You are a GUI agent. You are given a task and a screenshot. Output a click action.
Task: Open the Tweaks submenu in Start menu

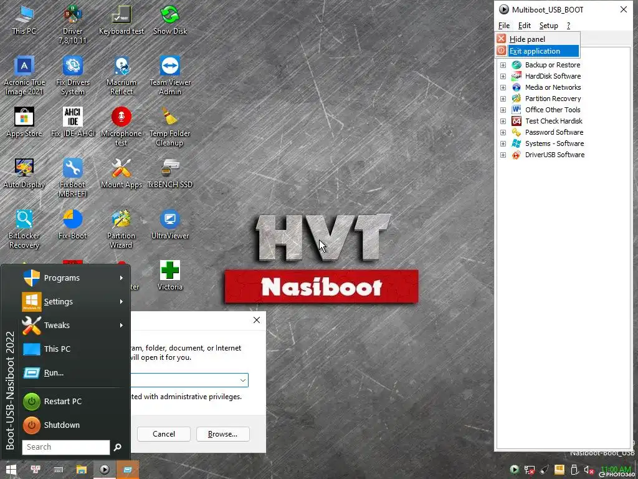coord(74,325)
